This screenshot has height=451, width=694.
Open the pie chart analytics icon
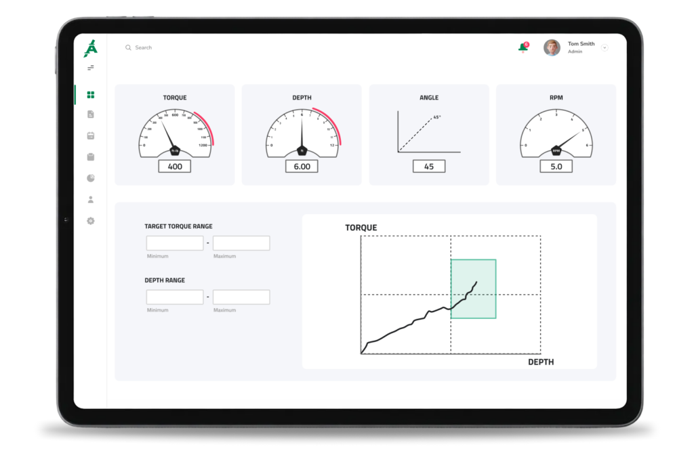pos(91,178)
